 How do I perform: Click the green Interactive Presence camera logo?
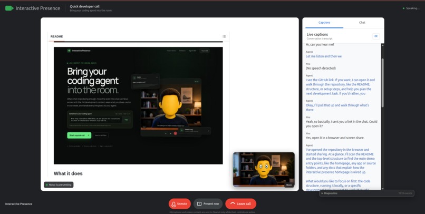[x=9, y=8]
